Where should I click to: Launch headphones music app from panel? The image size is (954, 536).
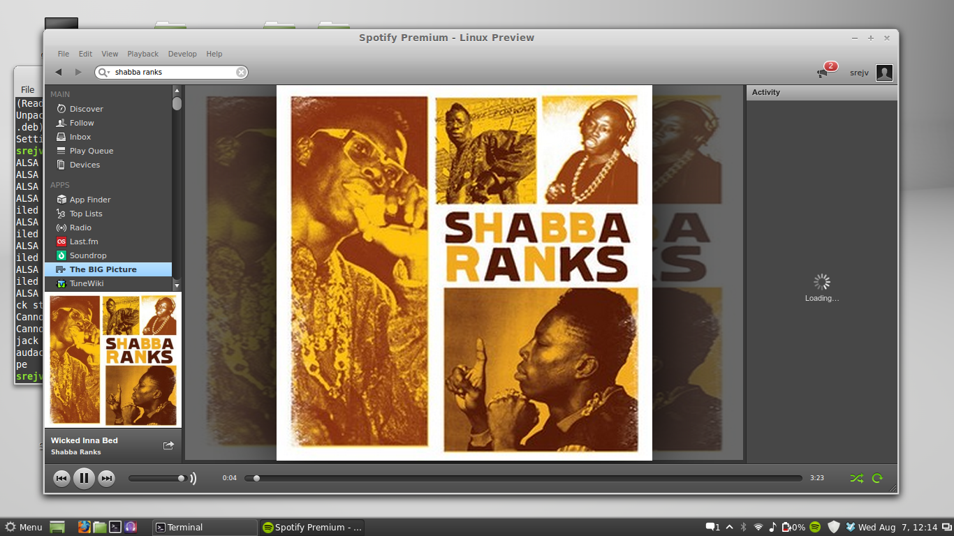pos(131,527)
